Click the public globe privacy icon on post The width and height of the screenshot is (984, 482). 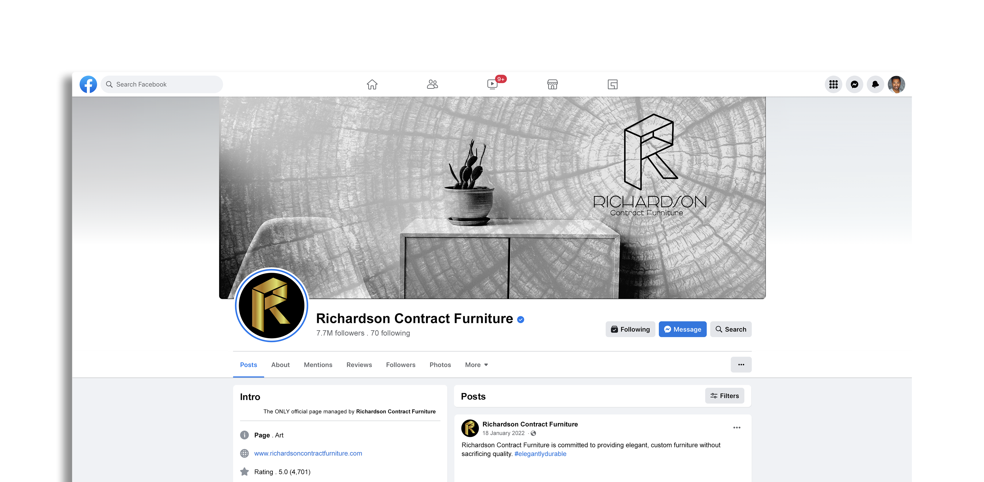(x=533, y=433)
